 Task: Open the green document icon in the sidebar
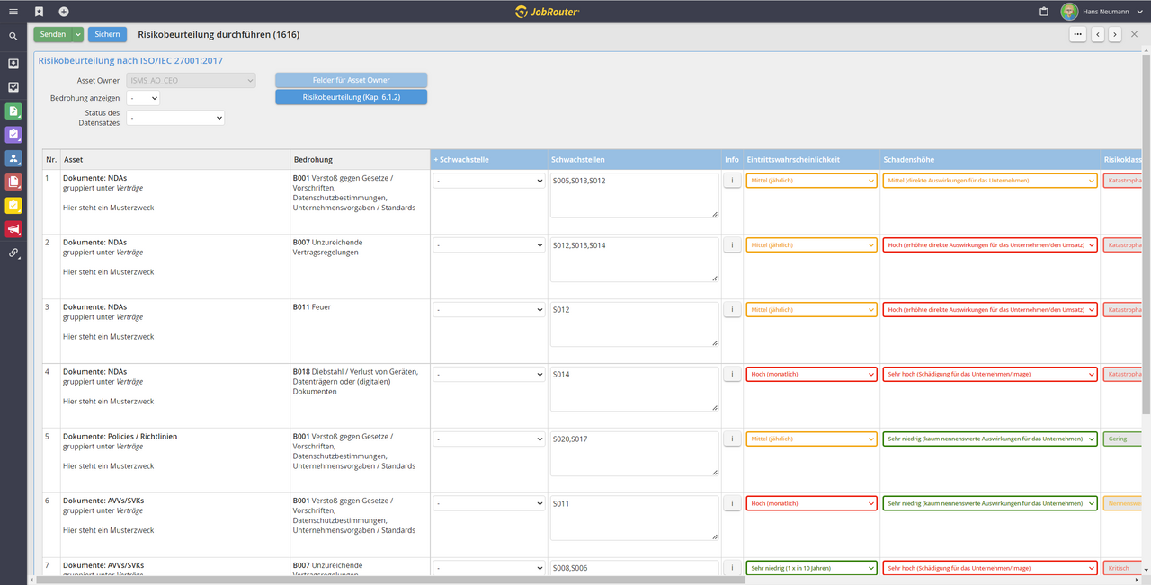(13, 111)
